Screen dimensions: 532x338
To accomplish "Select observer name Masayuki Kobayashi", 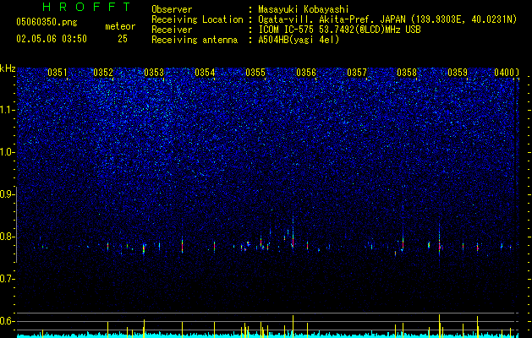I will 304,9.
